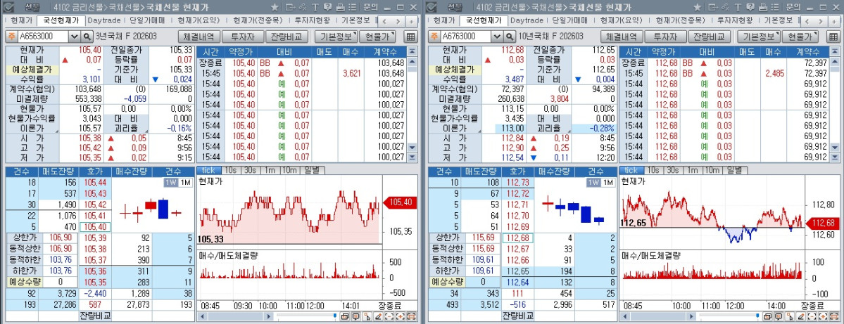Toggle 1M candle view in the 3-year order book

(x=185, y=182)
